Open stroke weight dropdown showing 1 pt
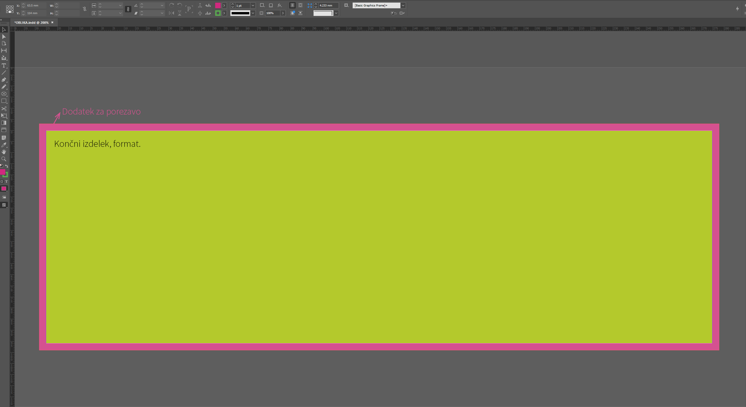The height and width of the screenshot is (407, 746). point(253,6)
